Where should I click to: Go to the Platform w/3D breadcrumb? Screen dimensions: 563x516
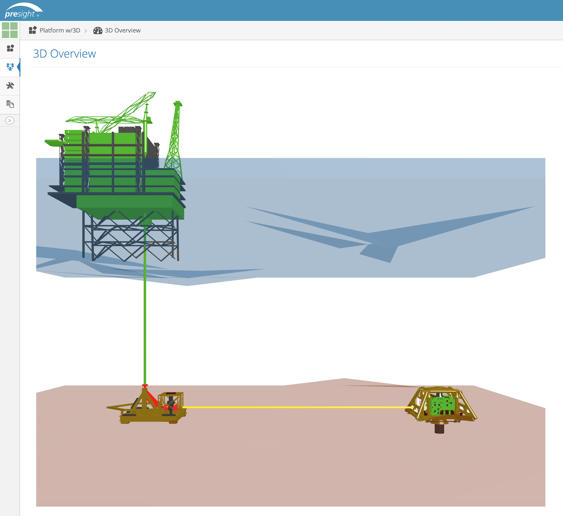point(60,30)
